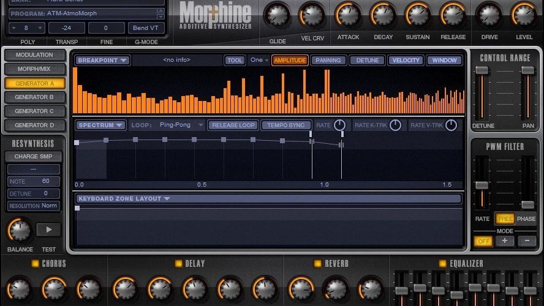Expand Keyboard Zone Layout dropdown
The width and height of the screenshot is (544, 306).
click(268, 198)
